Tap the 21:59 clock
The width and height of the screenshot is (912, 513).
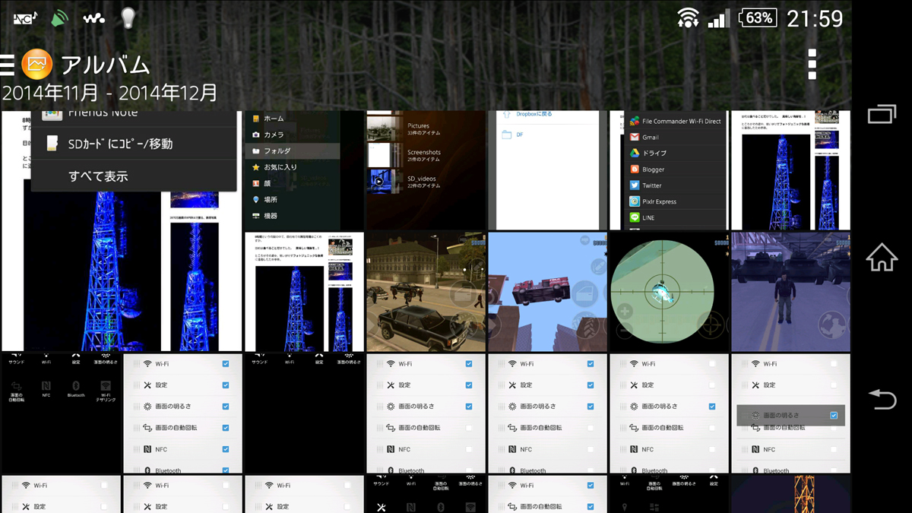(x=815, y=18)
